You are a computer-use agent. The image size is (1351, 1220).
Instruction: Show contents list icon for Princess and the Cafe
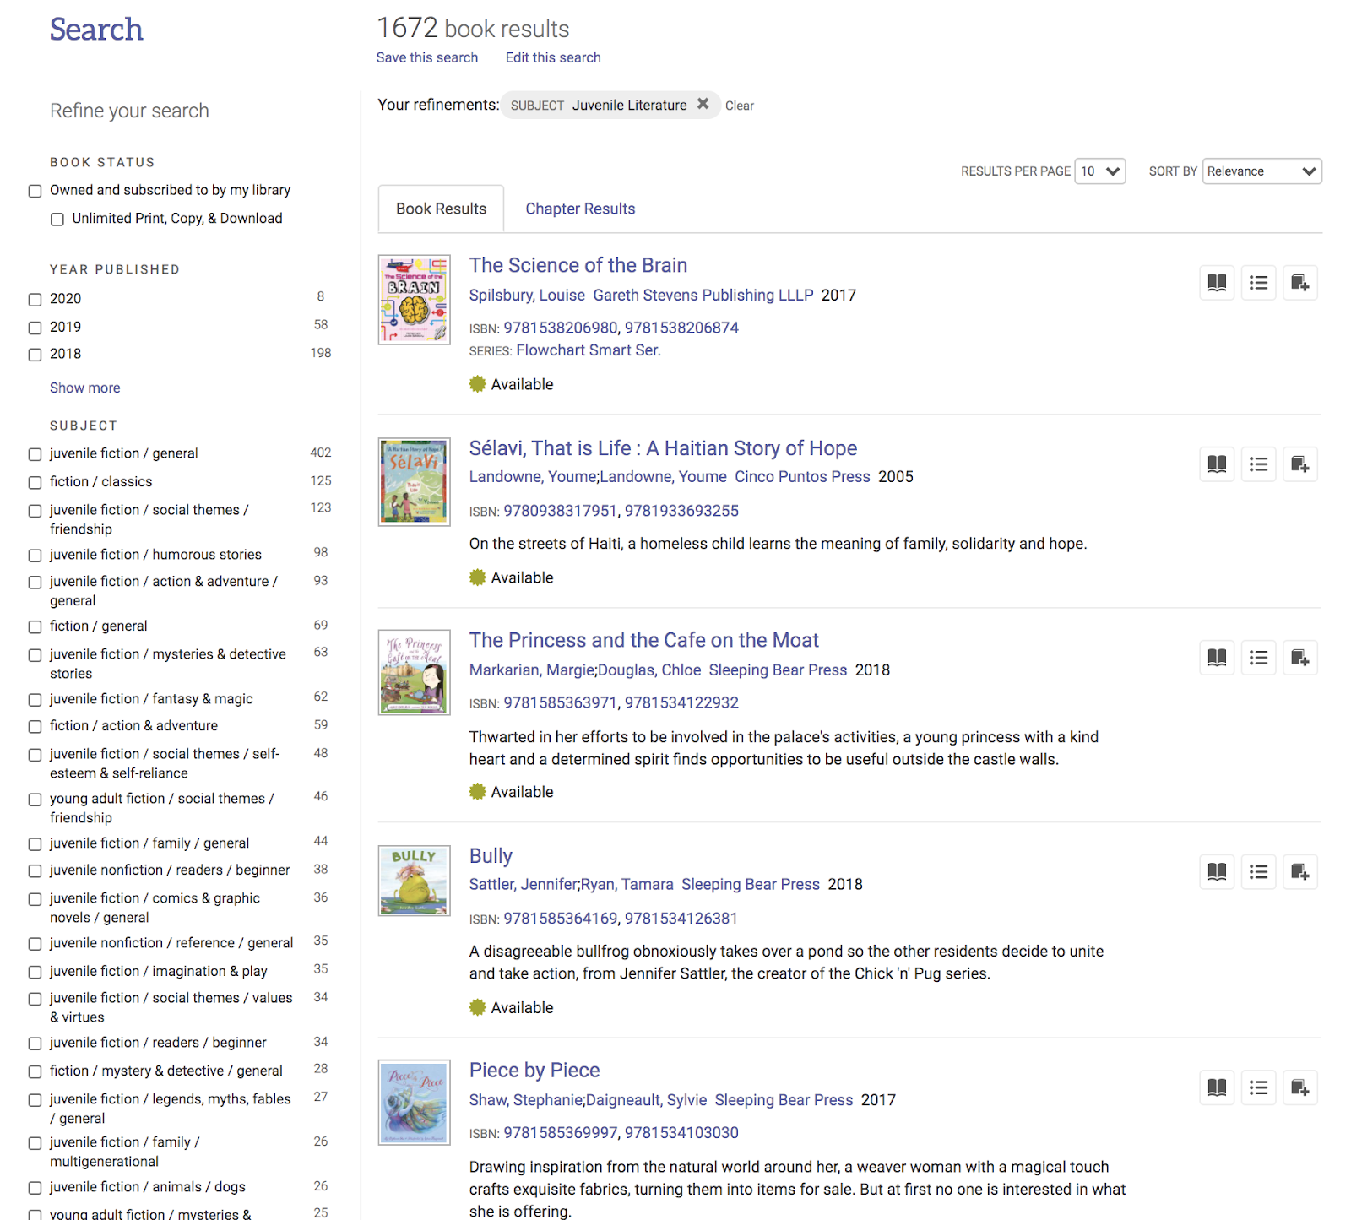(x=1258, y=658)
